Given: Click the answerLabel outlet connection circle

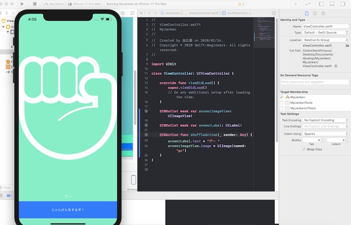Looking at the screenshot, I should coord(146,125).
